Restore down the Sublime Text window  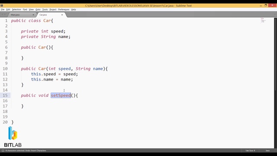[266, 6]
